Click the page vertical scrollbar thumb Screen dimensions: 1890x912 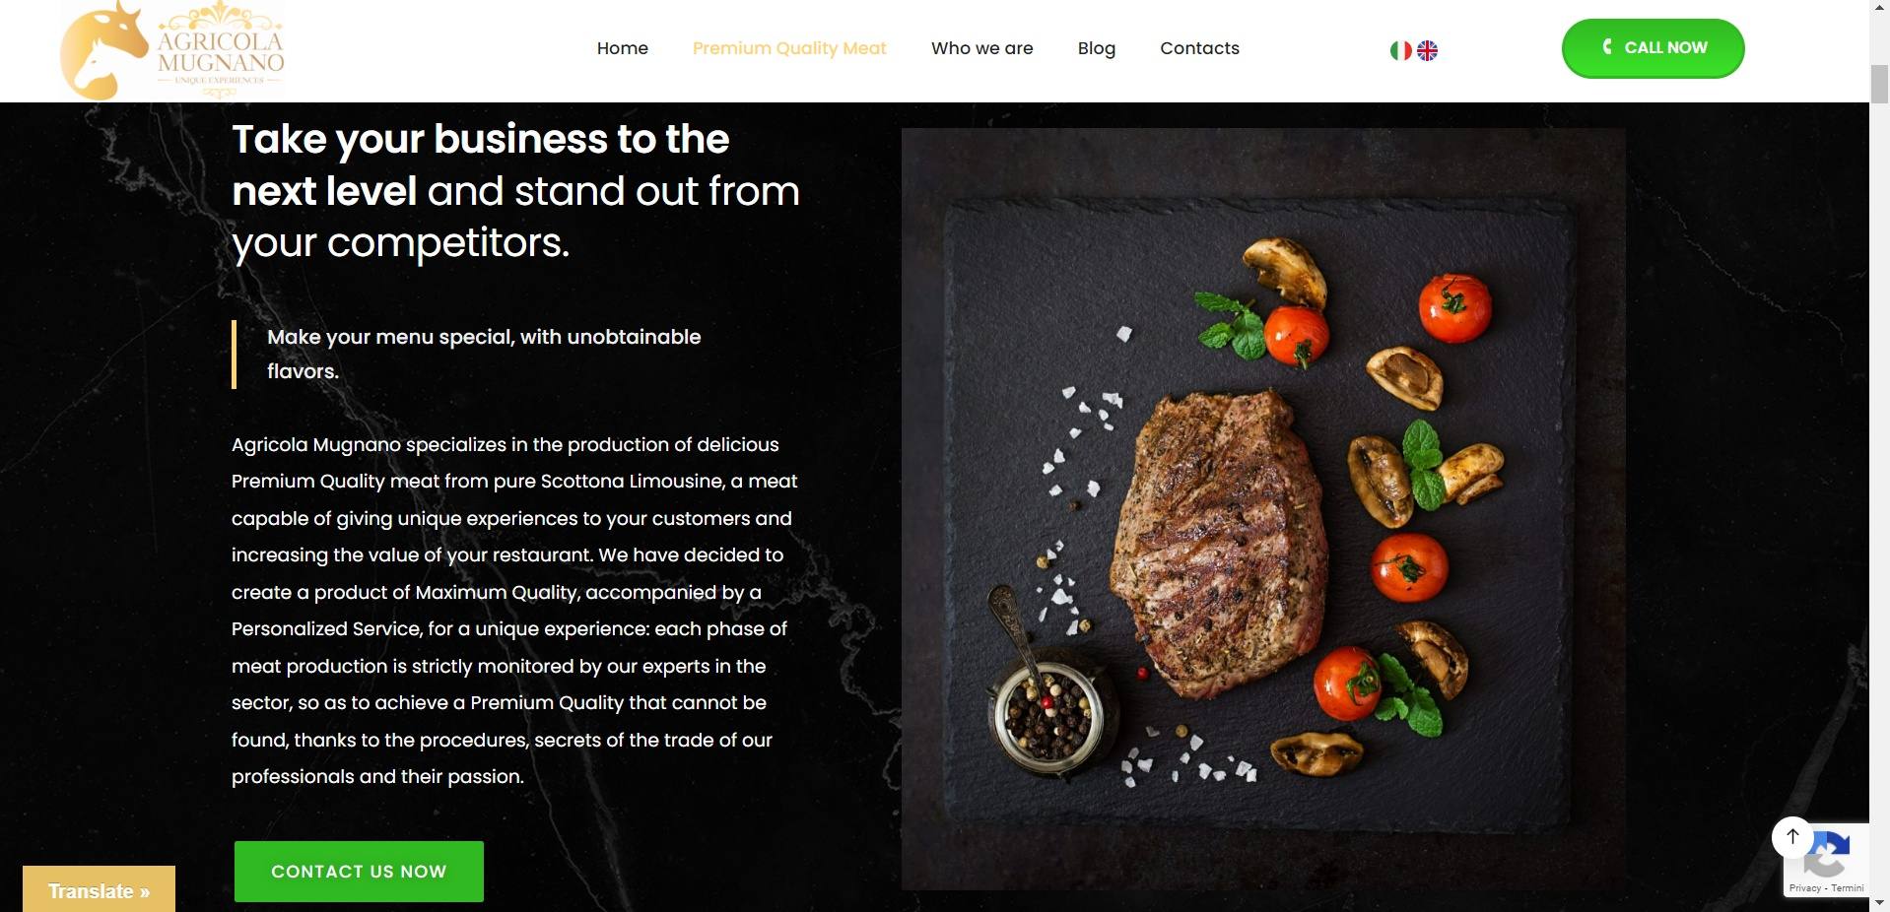tap(1879, 83)
